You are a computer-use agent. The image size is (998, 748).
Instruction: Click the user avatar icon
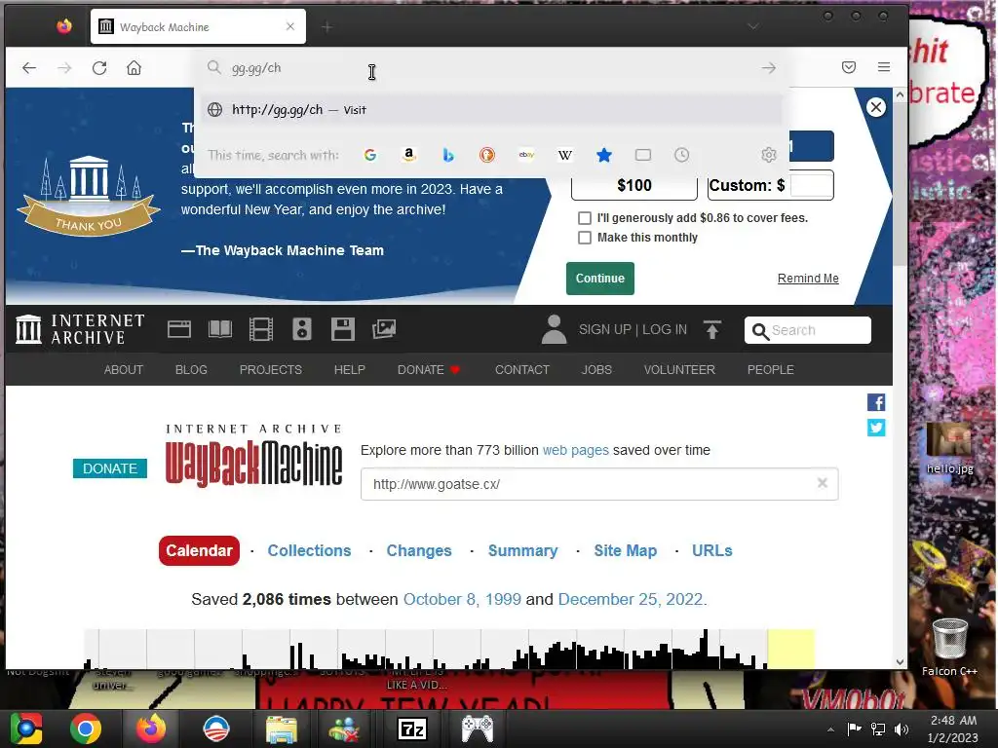click(554, 329)
